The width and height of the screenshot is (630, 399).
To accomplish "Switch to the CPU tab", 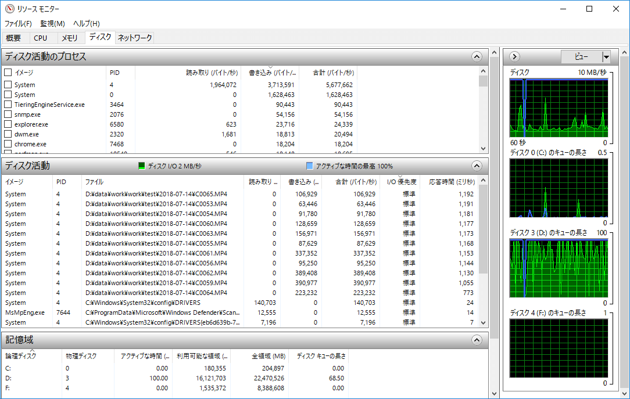I will (41, 38).
